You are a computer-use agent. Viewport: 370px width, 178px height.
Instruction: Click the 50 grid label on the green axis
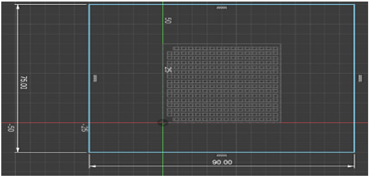168,21
